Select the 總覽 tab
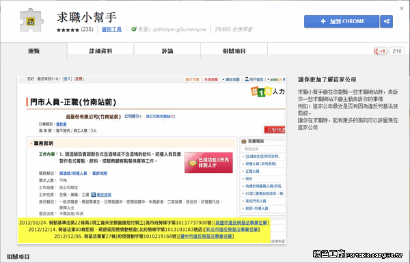410x263 pixels. (34, 51)
